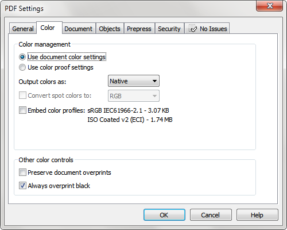The height and width of the screenshot is (230, 287).
Task: Tick the Convert spot colors to checkbox
Action: [x=22, y=95]
